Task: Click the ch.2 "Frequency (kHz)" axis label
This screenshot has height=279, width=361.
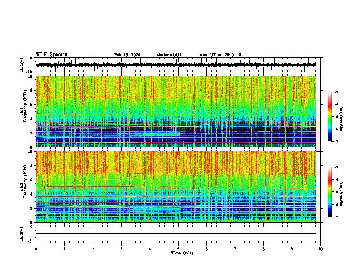Action: point(26,181)
